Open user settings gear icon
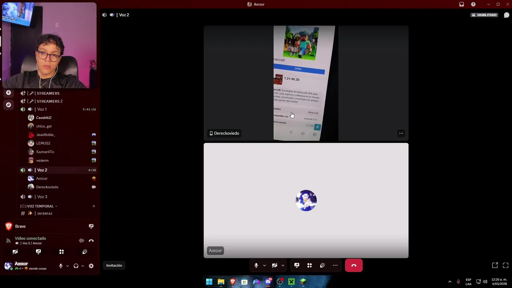 (x=91, y=266)
